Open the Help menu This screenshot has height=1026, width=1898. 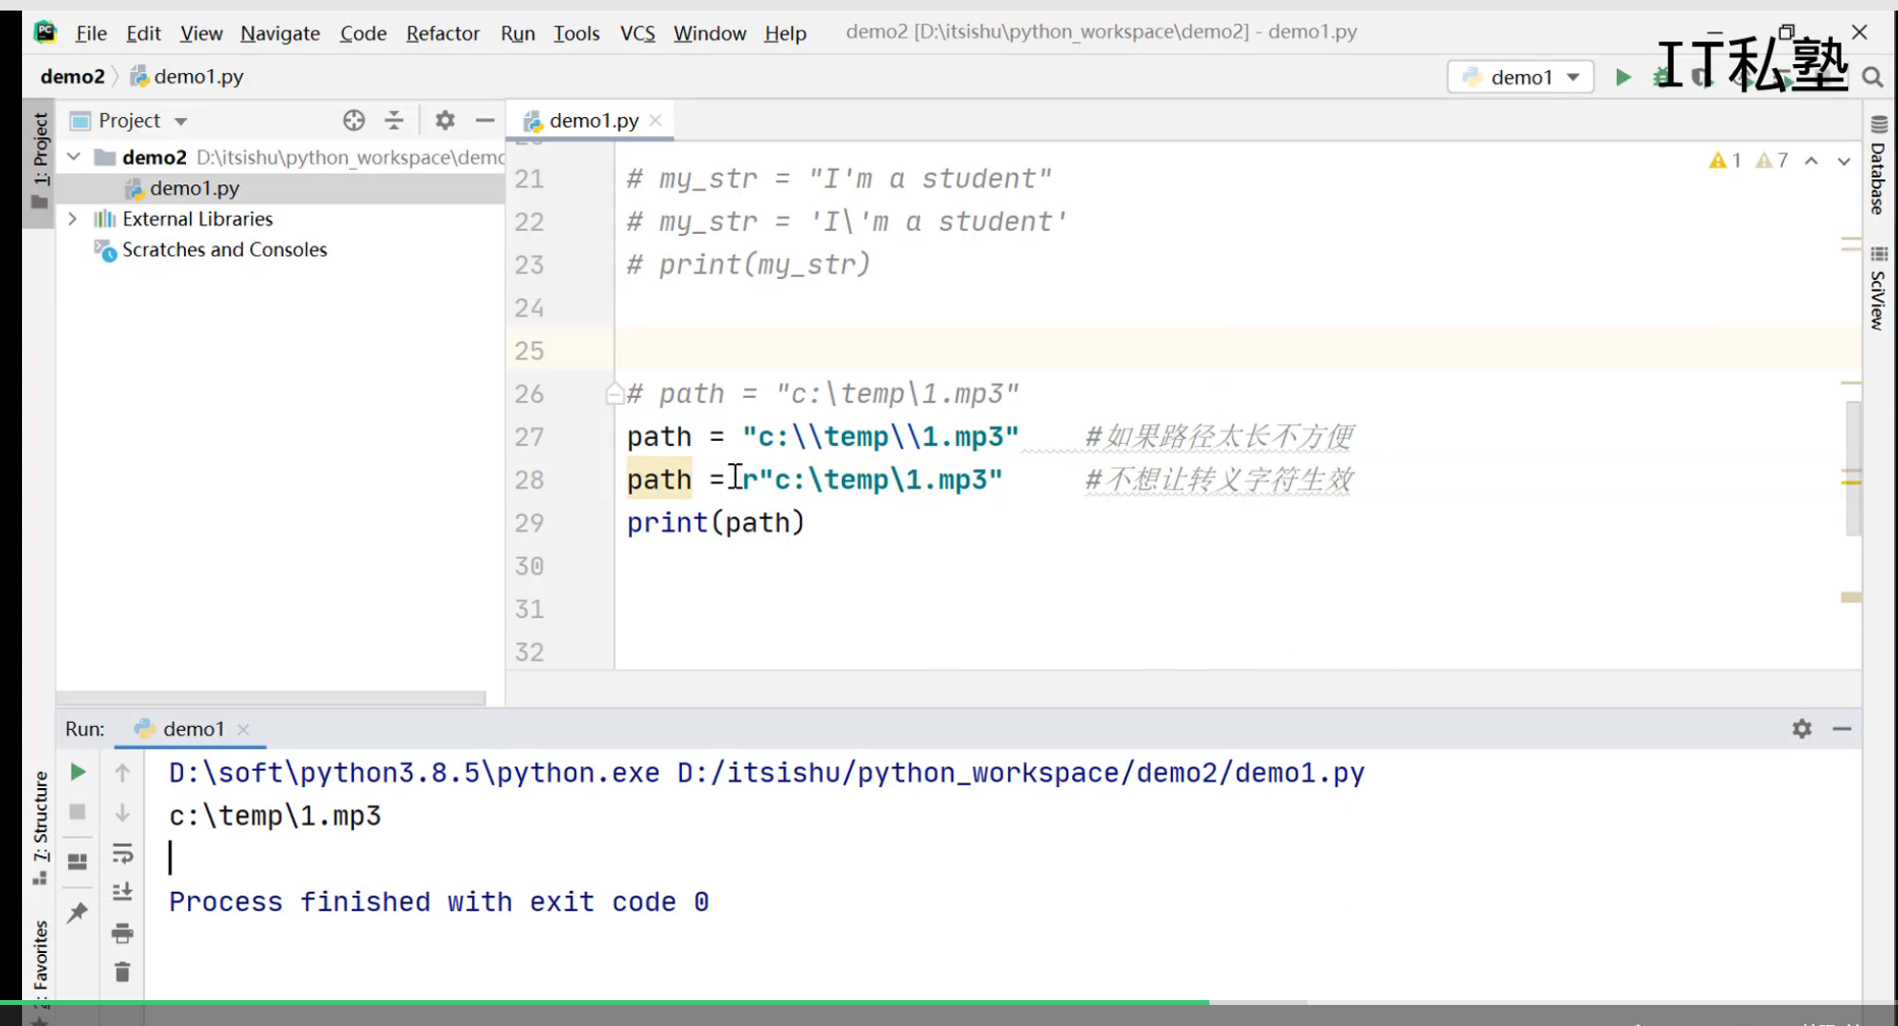coord(785,33)
